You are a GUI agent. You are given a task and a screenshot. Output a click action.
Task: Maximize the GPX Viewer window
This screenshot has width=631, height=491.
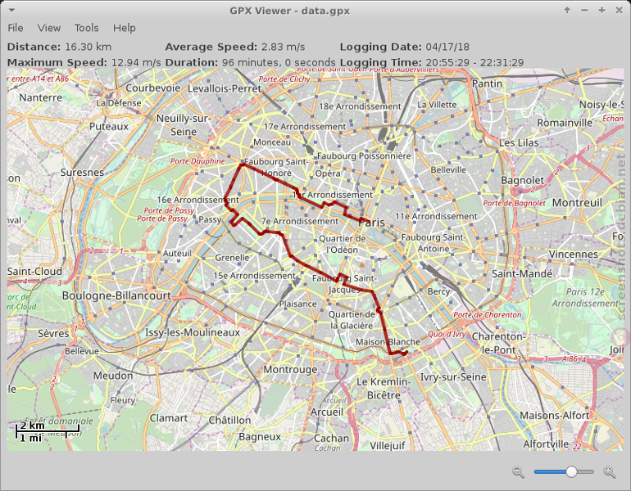click(601, 10)
